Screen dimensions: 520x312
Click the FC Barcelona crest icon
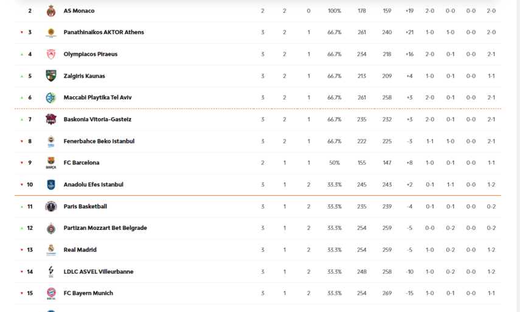pyautogui.click(x=51, y=163)
